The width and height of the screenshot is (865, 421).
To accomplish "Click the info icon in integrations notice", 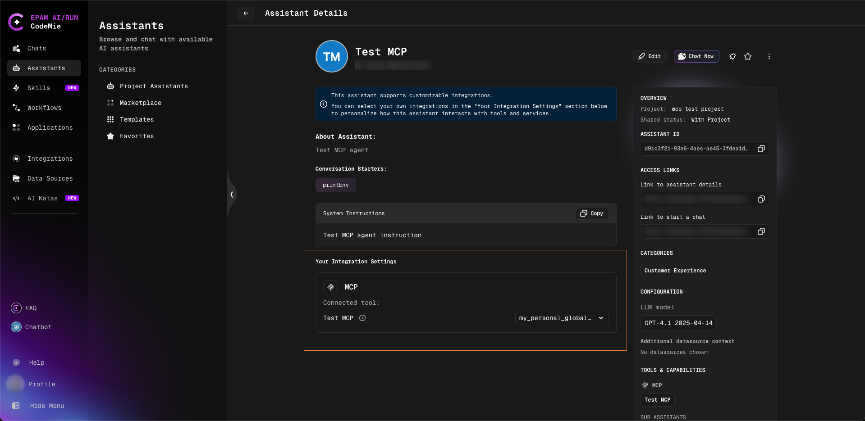I will (x=324, y=104).
